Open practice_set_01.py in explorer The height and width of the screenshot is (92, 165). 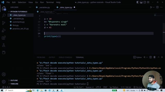(21, 29)
